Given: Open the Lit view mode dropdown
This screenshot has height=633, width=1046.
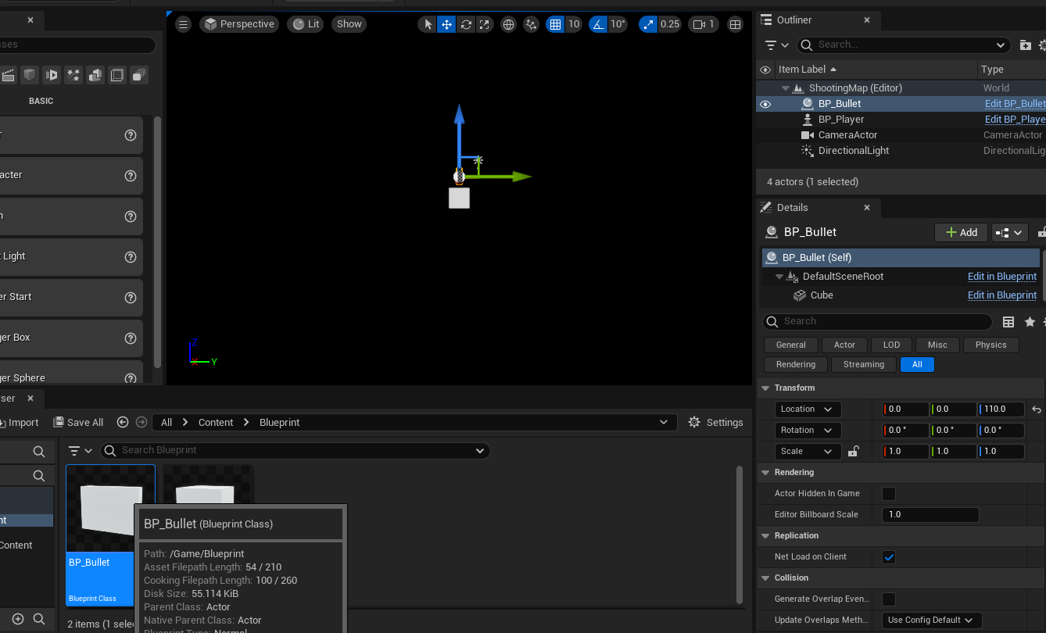Looking at the screenshot, I should coord(306,24).
